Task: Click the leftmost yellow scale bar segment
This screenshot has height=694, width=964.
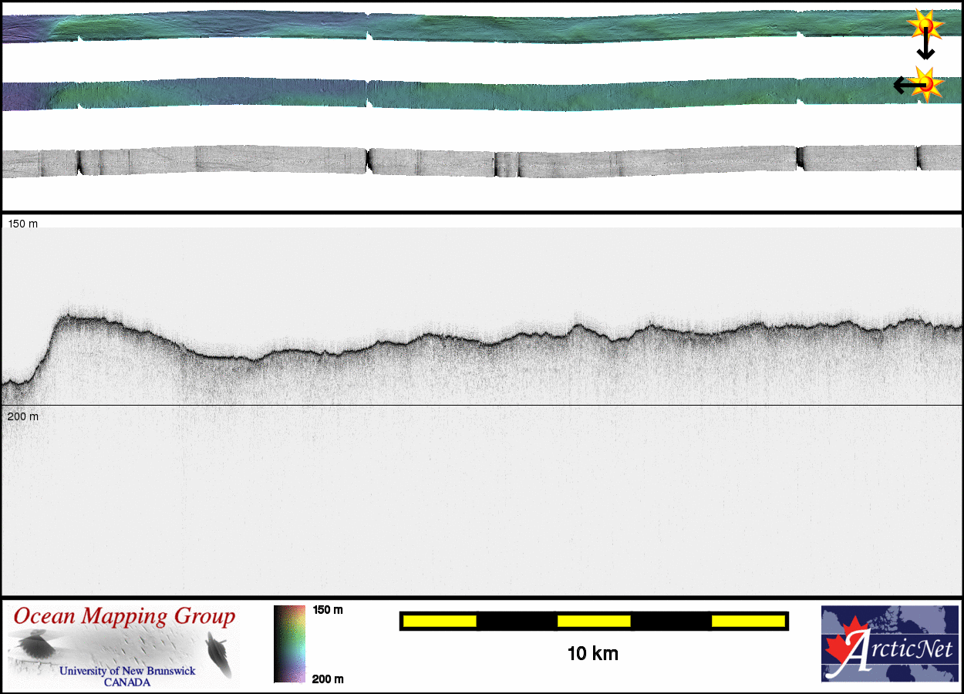Action: [x=440, y=621]
